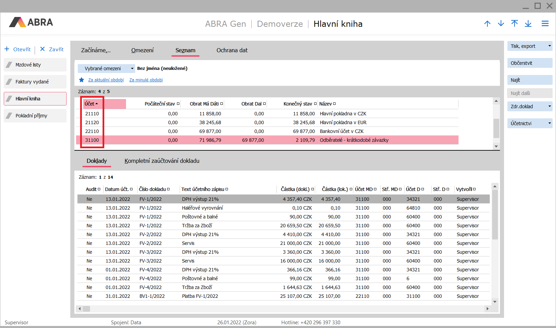Switch to the Omezení tab
This screenshot has width=556, height=328.
point(142,50)
